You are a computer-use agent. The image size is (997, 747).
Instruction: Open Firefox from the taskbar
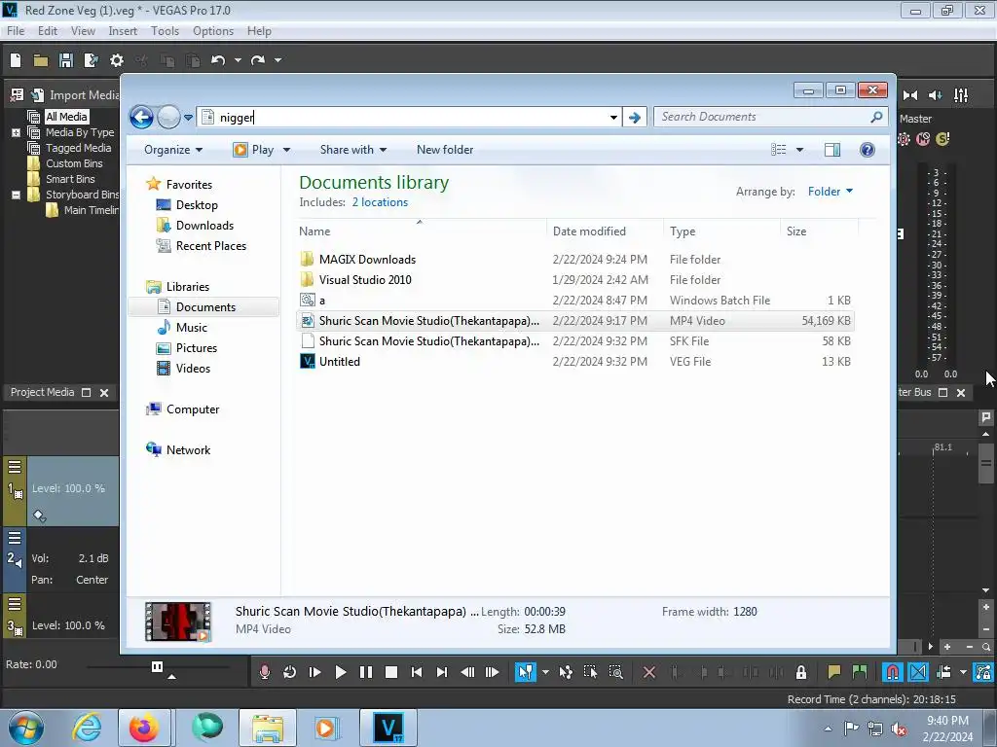144,728
